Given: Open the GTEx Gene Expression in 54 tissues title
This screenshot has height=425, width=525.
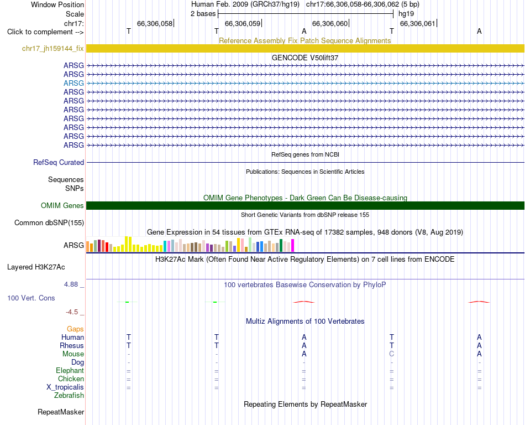Looking at the screenshot, I should point(305,232).
